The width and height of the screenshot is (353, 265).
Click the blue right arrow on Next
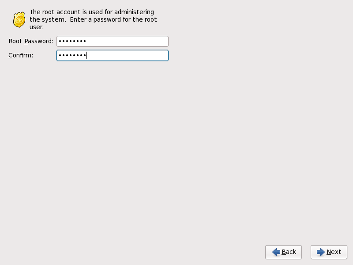click(x=321, y=252)
